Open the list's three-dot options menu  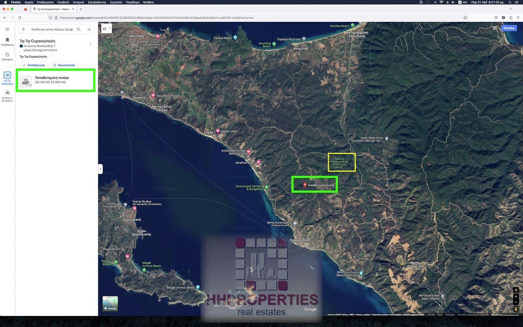pos(91,45)
